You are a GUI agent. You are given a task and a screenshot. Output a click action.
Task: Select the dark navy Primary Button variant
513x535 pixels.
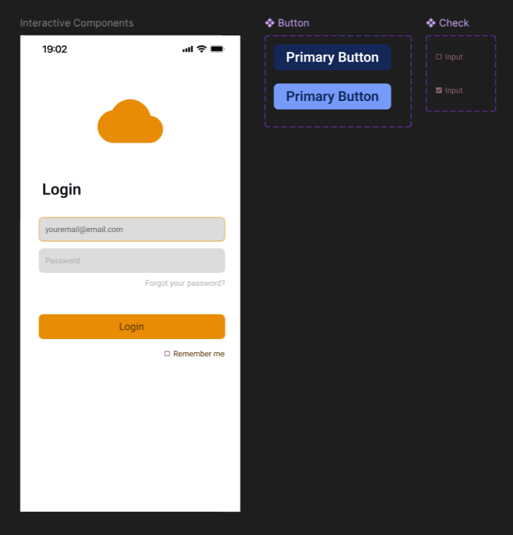click(332, 57)
